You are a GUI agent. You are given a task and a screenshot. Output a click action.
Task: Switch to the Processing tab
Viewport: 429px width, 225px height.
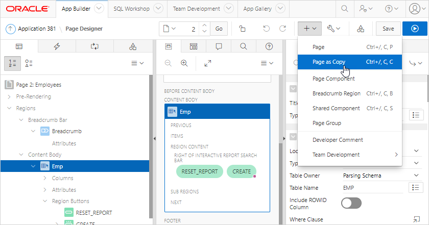pyautogui.click(x=94, y=46)
